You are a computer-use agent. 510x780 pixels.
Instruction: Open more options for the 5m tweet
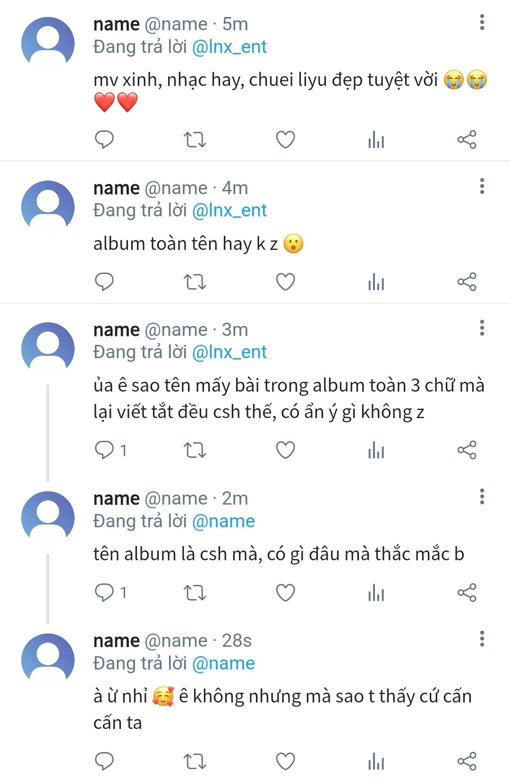coord(482,22)
